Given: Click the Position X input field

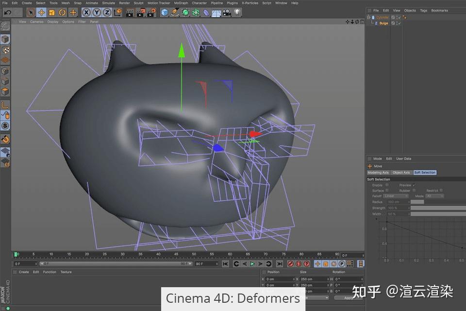Looking at the screenshot, I should click(x=280, y=279).
